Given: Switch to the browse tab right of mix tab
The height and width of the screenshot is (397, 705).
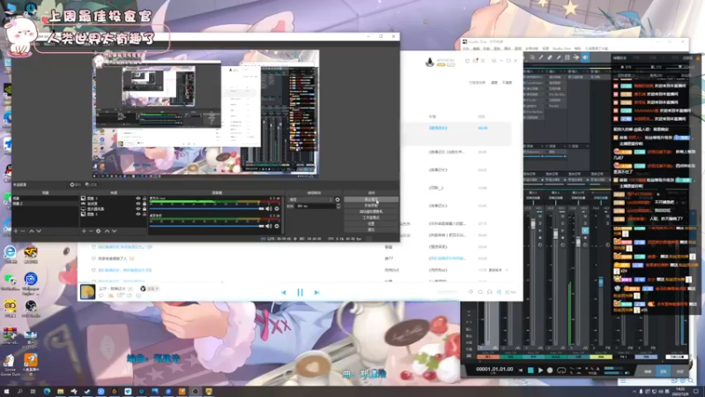Looking at the screenshot, I should pos(679,371).
